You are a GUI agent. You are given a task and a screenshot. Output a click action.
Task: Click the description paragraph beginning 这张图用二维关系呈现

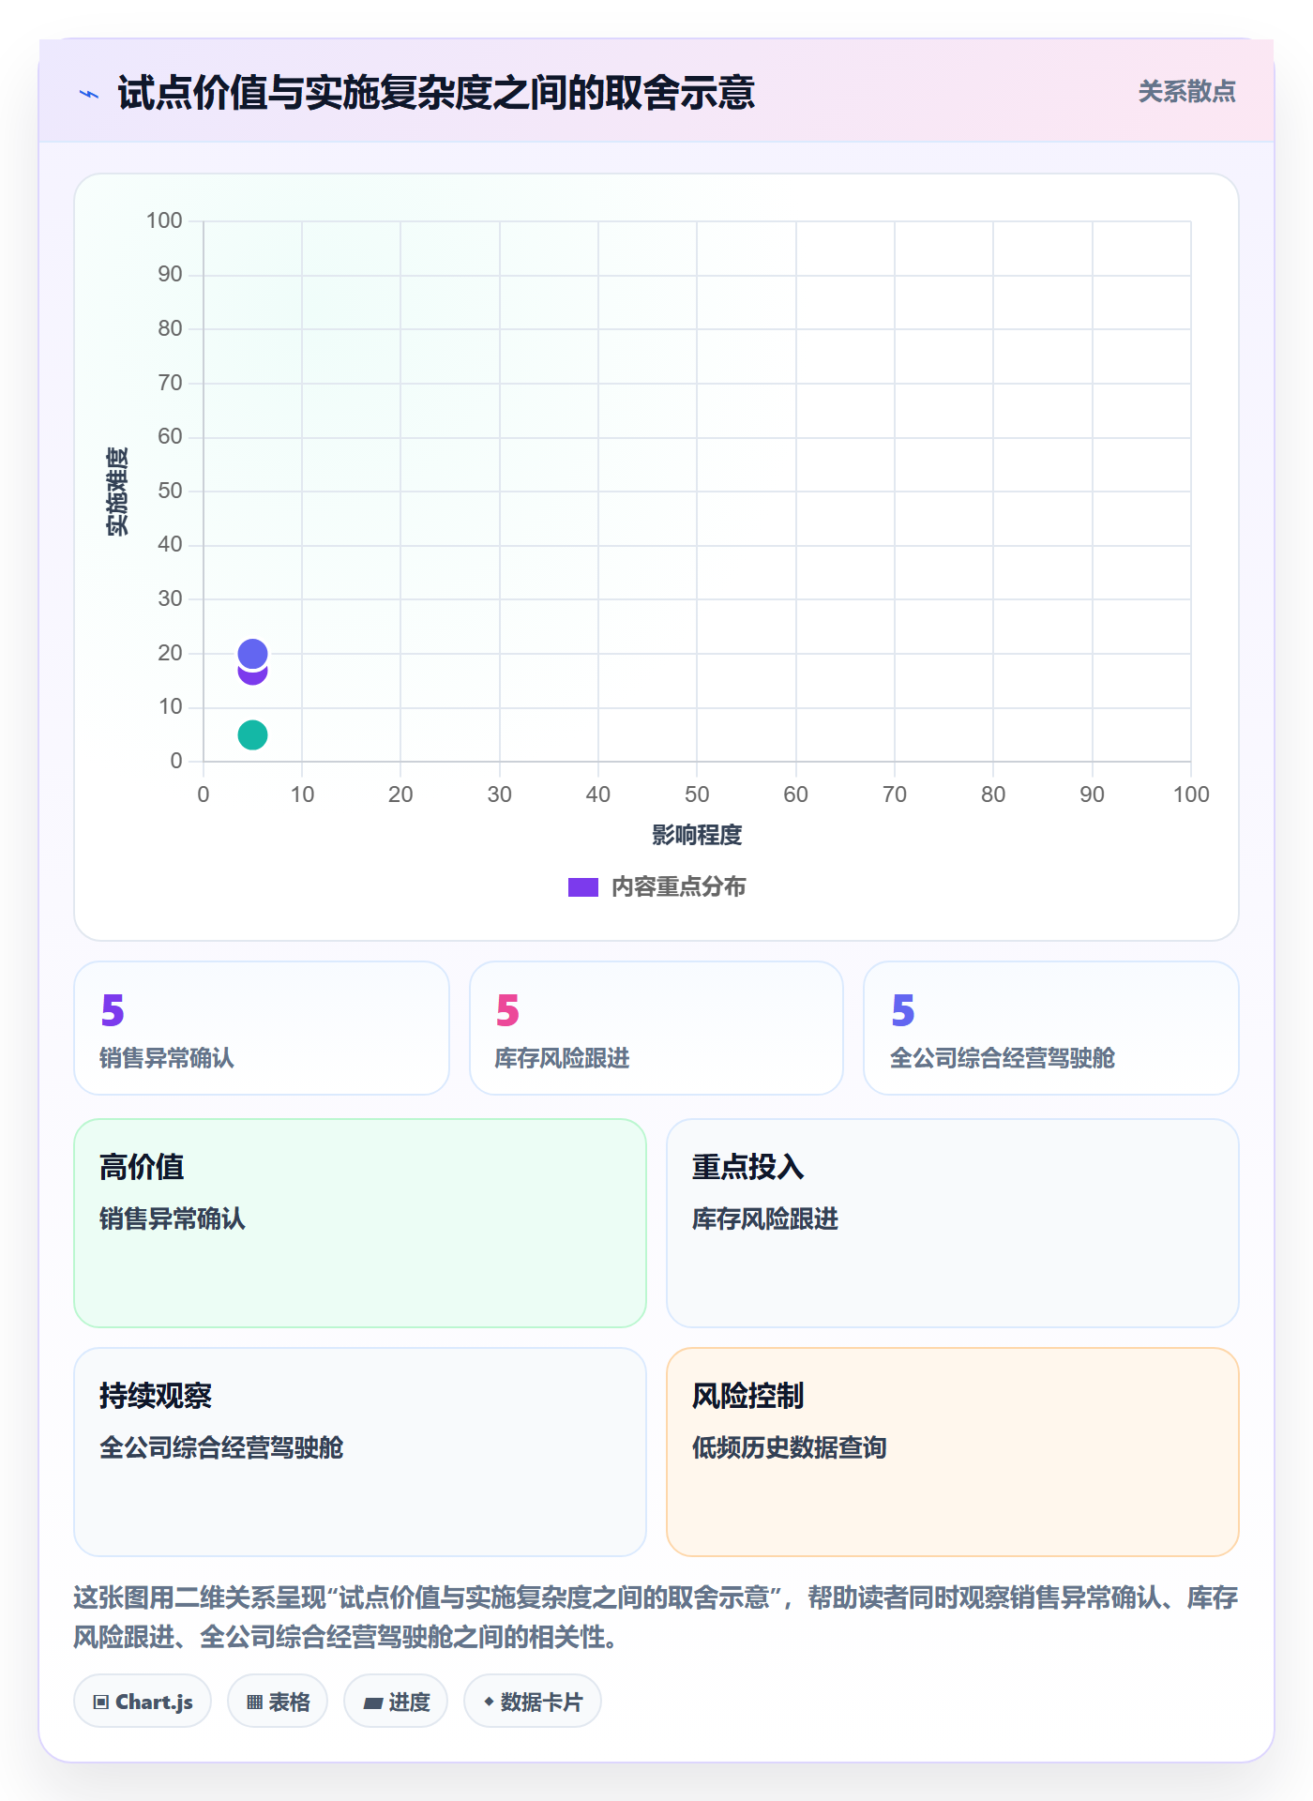[656, 1617]
